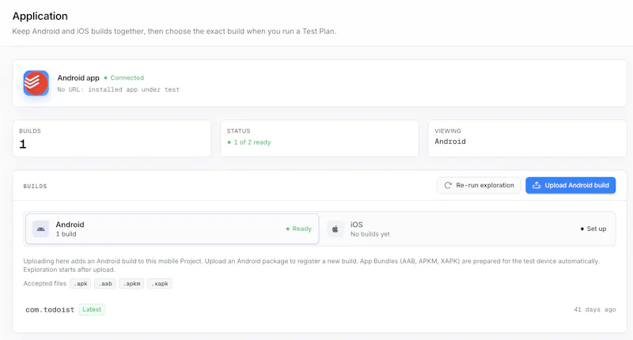The height and width of the screenshot is (340, 633).
Task: Click the iOS 'Set up' status label
Action: (x=593, y=229)
